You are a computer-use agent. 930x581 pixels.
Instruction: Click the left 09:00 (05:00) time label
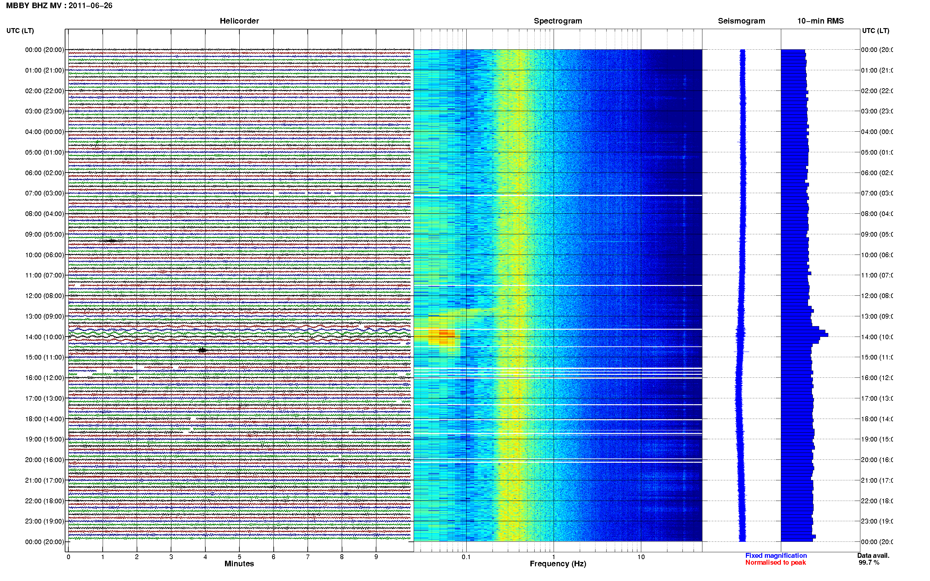click(x=44, y=234)
